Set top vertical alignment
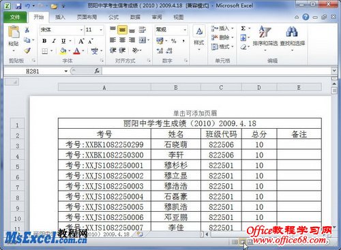The width and height of the screenshot is (341, 250). [113, 29]
